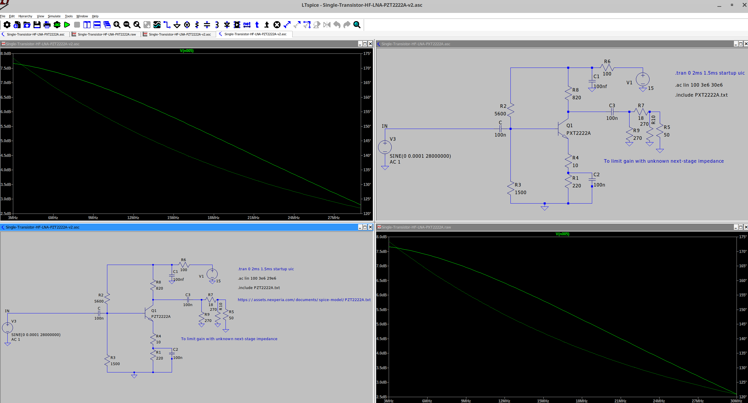Switch to Single-Transistor-HF-LNA-PXT2222A.raw tab
Screen dimensions: 748x403
tap(106, 34)
